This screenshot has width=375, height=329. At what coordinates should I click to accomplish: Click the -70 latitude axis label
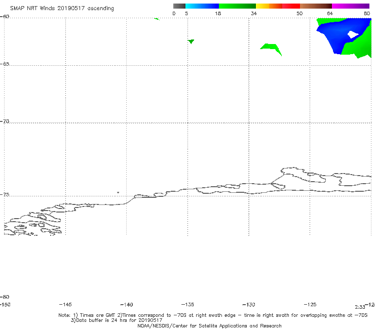point(5,121)
